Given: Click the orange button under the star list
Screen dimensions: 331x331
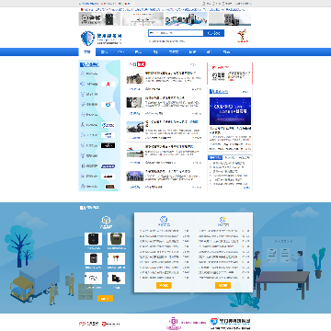Looking at the screenshot, I should (223, 285).
